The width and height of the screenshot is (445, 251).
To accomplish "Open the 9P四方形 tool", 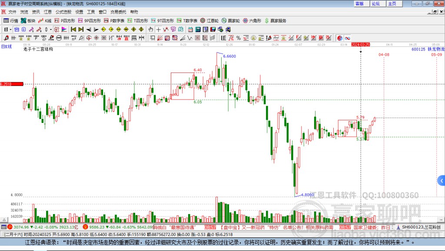I will [x=90, y=20].
